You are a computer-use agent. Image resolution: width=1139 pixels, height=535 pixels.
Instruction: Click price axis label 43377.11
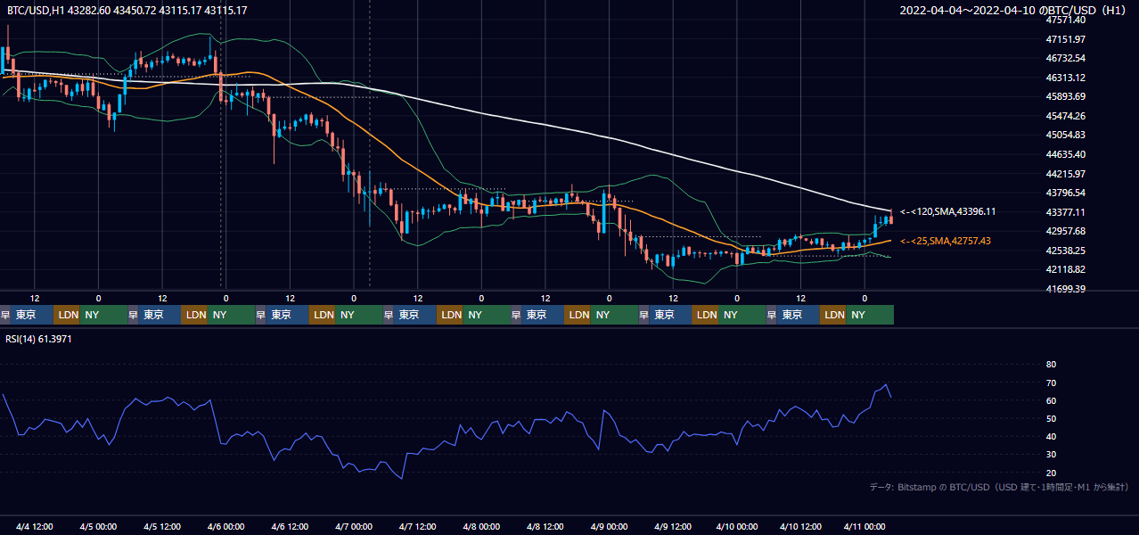pos(1066,212)
